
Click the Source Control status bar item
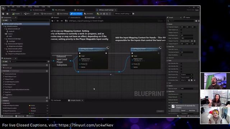click(x=193, y=116)
